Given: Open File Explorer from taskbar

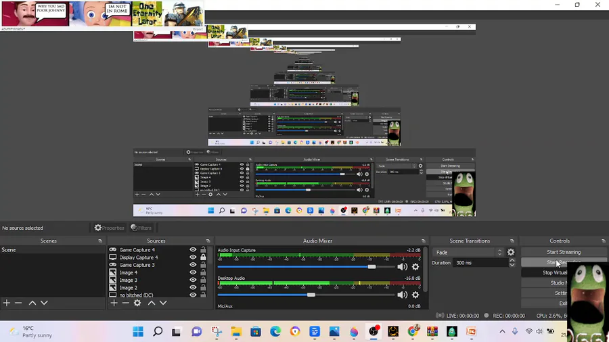Looking at the screenshot, I should [236, 331].
